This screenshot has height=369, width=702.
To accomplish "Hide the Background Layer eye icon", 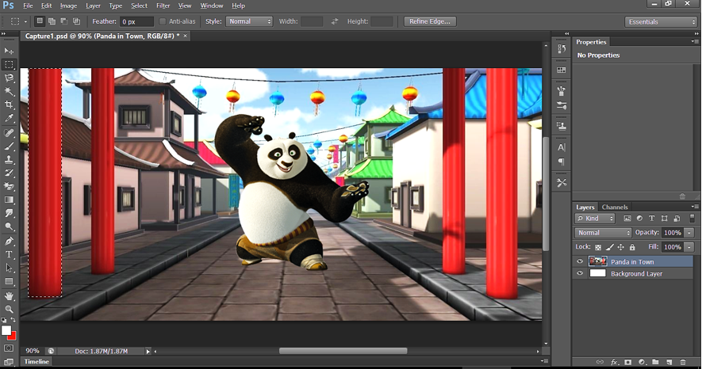I will pos(580,273).
